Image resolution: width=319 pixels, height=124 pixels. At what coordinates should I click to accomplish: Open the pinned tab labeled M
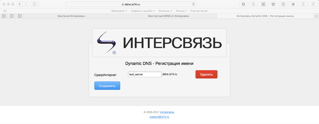(x=12, y=16)
